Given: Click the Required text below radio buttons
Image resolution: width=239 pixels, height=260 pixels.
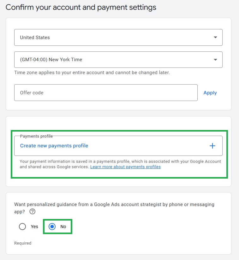Looking at the screenshot, I should point(23,243).
